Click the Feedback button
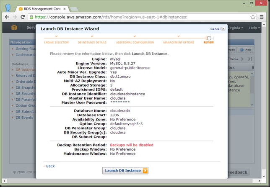 tap(239, 172)
